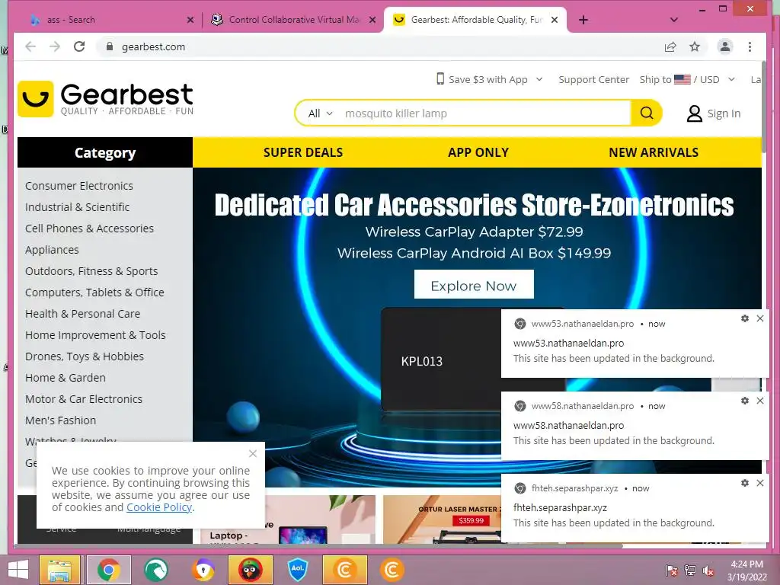The height and width of the screenshot is (585, 780).
Task: Open settings gear on www58.nathanaeldan.pro notification
Action: (745, 401)
